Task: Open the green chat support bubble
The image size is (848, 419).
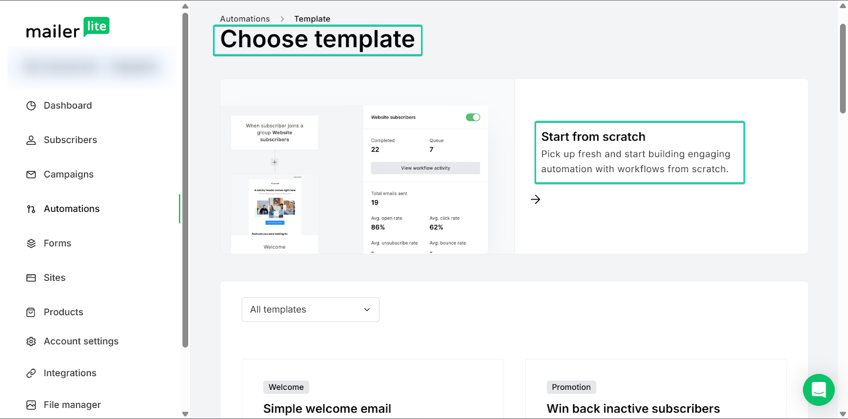Action: 819,390
